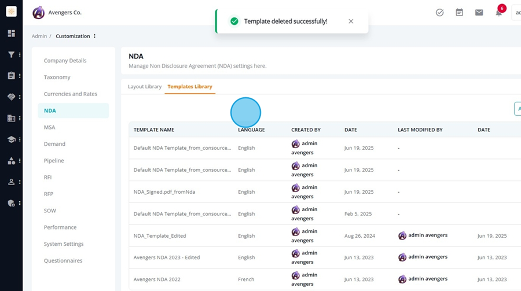Open the mail envelope icon
Viewport: 521px width, 291px height.
point(479,13)
